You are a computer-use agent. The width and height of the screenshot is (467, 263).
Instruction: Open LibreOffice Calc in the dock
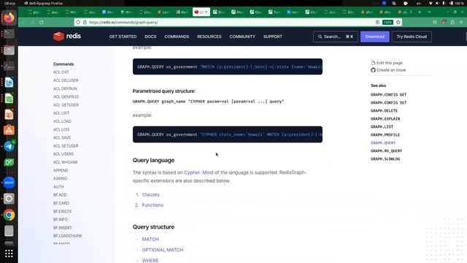coord(9,99)
